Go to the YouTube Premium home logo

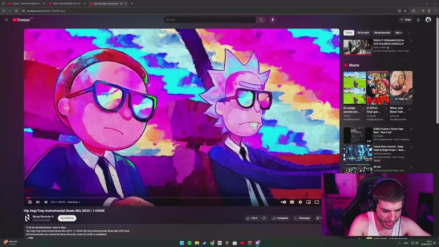(x=21, y=20)
